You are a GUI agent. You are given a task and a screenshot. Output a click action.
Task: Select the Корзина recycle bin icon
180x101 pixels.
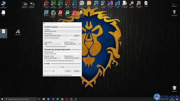tap(174, 89)
